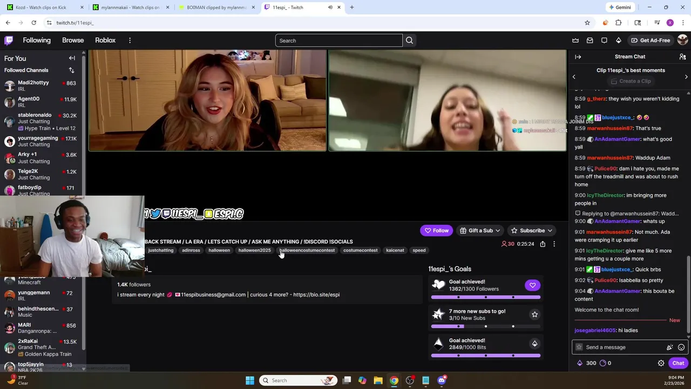Click josegabriel4605 username in chat
This screenshot has width=691, height=389.
[595, 331]
